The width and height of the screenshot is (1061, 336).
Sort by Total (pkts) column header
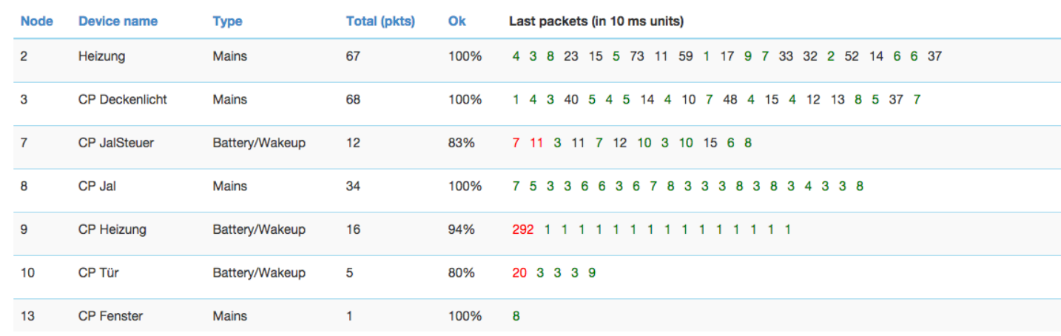380,21
